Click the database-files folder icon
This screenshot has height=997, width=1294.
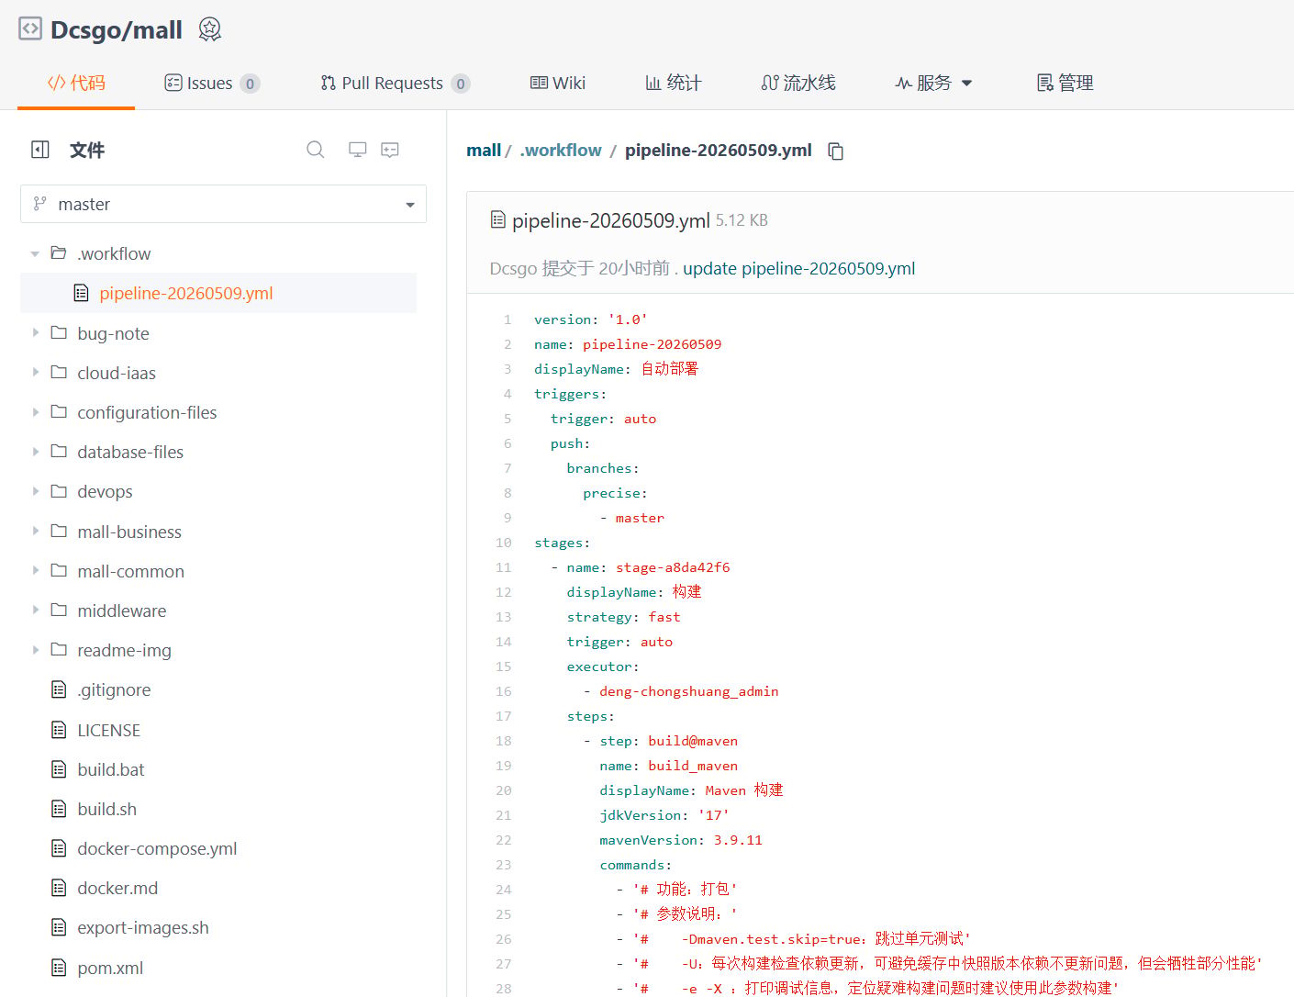[x=59, y=451]
